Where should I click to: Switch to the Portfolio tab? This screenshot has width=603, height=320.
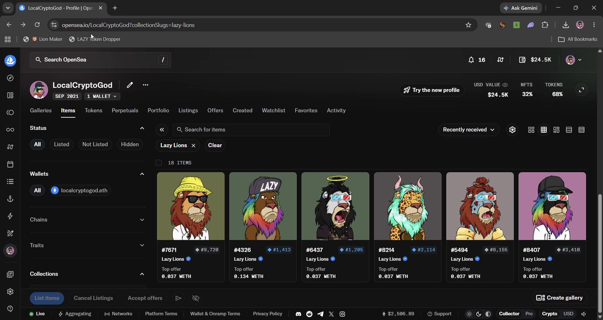pyautogui.click(x=158, y=110)
